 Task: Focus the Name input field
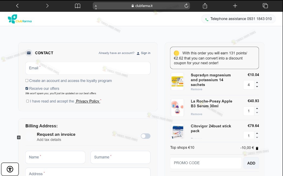(x=55, y=157)
